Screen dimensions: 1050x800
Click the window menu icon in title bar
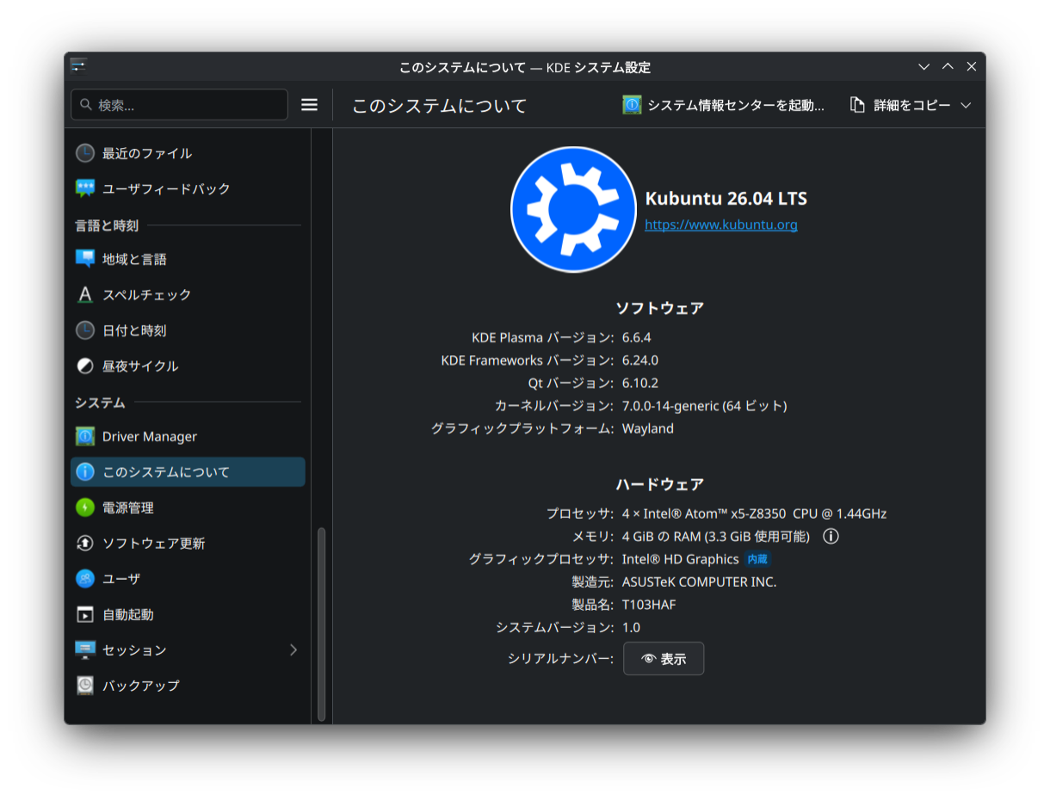click(x=78, y=66)
